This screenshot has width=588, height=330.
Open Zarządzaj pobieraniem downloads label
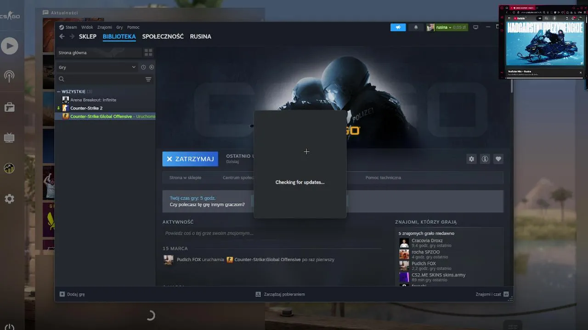(284, 294)
